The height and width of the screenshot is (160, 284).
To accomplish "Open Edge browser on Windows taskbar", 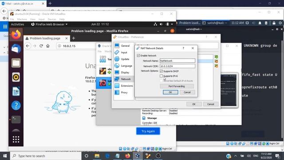I will coord(107,156).
